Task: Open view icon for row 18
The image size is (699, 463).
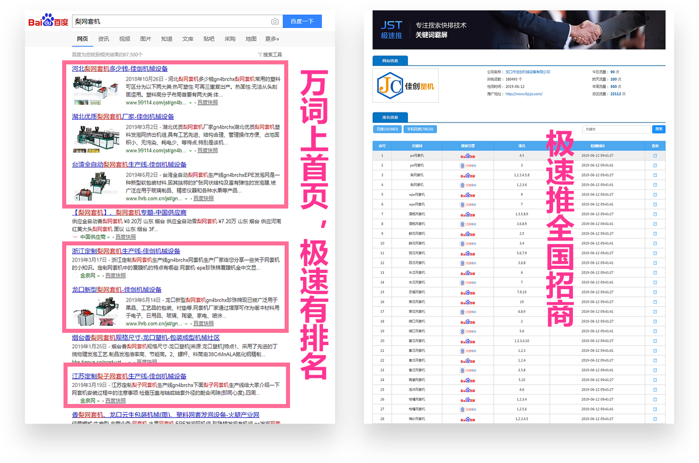Action: pyautogui.click(x=655, y=322)
